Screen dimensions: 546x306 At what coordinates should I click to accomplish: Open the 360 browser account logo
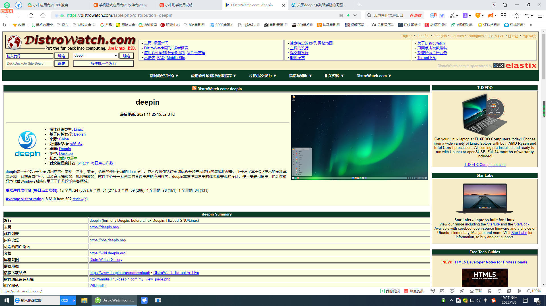coord(7,5)
